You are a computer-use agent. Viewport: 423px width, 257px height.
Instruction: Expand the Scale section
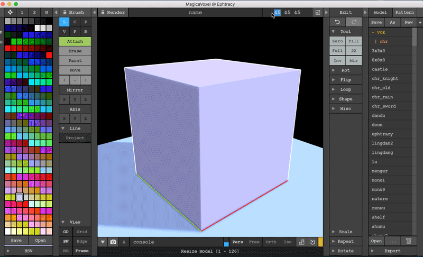pyautogui.click(x=345, y=232)
